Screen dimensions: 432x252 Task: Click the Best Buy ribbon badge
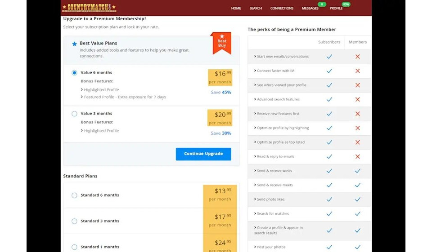(222, 42)
